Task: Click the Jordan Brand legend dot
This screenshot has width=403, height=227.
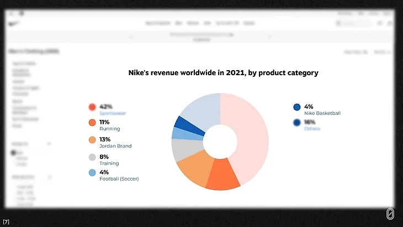Action: [x=92, y=140]
